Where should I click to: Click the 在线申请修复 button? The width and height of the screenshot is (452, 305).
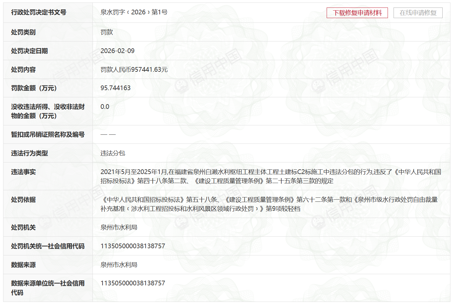click(x=418, y=13)
